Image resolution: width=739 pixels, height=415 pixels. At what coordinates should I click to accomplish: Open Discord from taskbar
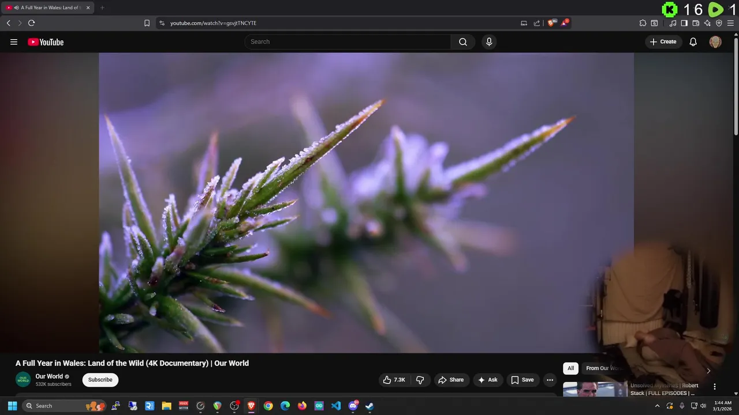tap(353, 406)
